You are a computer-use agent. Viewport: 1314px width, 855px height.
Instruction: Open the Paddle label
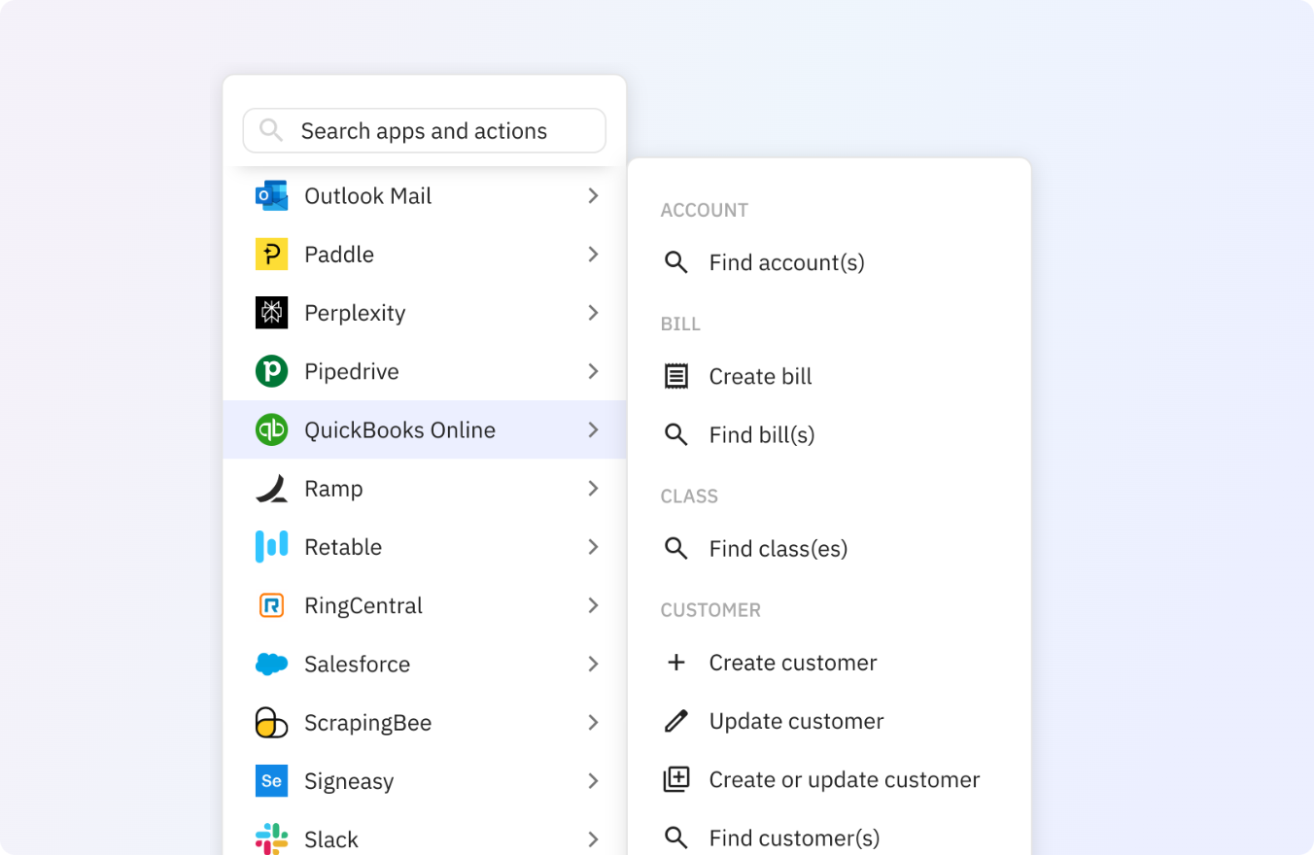(x=339, y=254)
